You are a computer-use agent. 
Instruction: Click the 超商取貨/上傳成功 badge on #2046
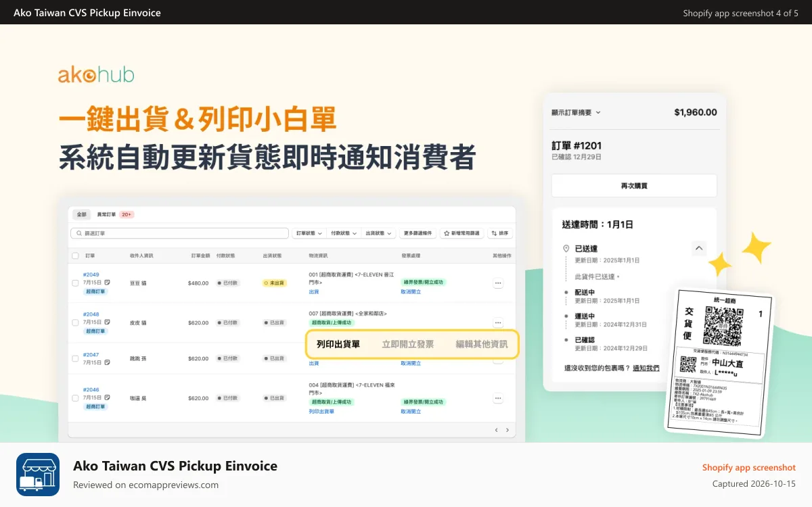pyautogui.click(x=332, y=402)
